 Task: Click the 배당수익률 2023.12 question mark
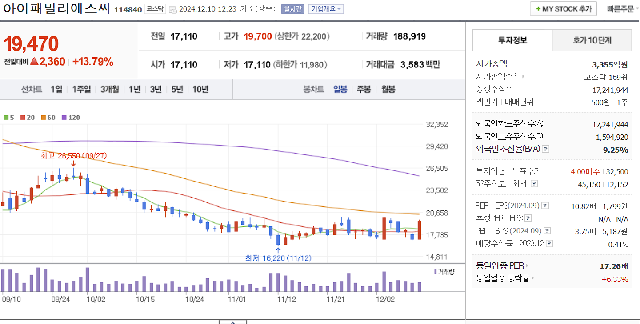click(548, 243)
